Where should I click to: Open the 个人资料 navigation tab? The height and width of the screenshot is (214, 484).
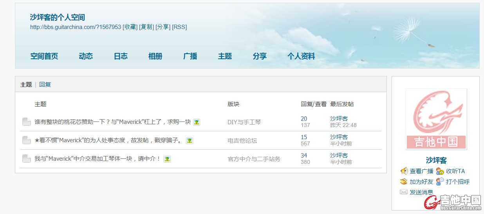(x=301, y=56)
